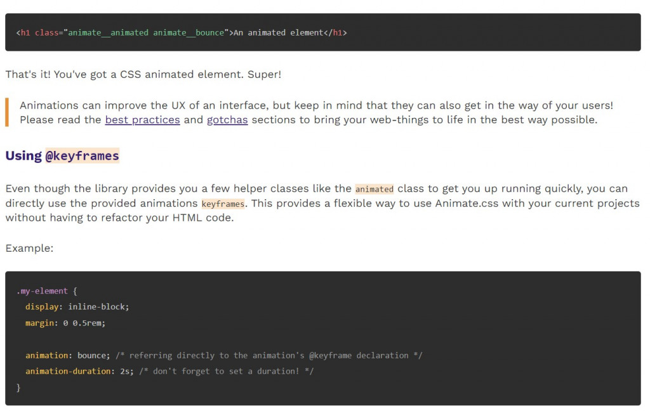Click "animate__bounce" class name in HTML snippet
The height and width of the screenshot is (416, 650).
(189, 32)
